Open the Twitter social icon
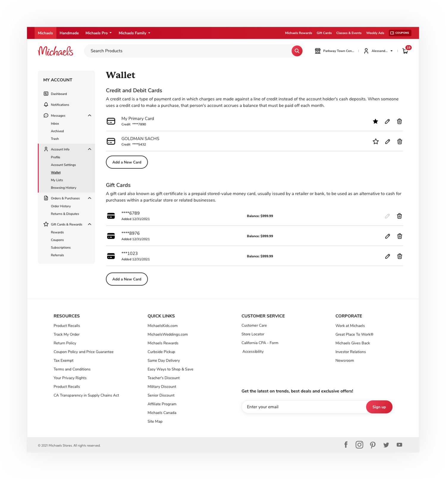The image size is (446, 479). (x=386, y=445)
